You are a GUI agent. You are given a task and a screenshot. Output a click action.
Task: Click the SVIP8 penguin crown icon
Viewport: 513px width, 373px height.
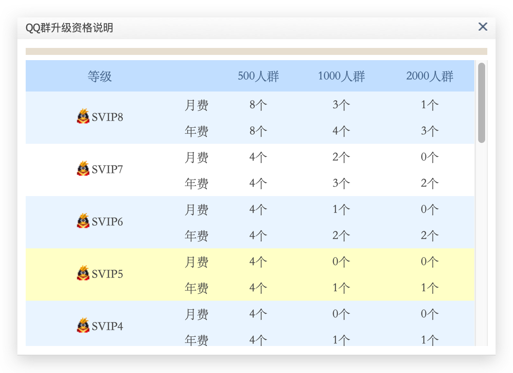83,116
